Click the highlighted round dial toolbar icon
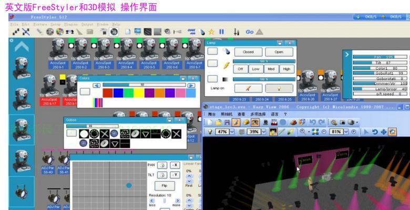The width and height of the screenshot is (410, 210). pos(114,32)
